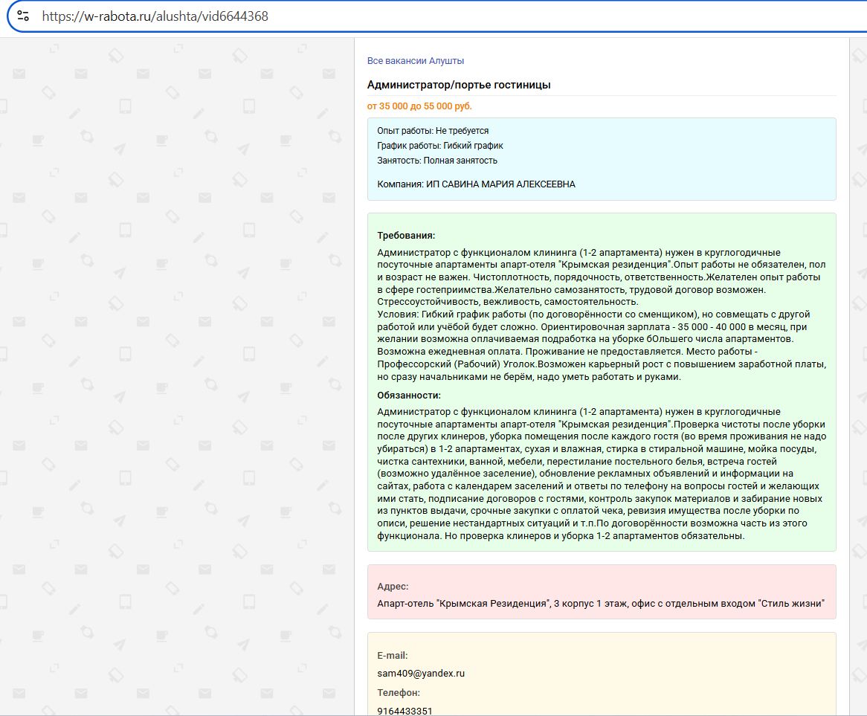The width and height of the screenshot is (867, 716).
Task: Click the heading 'Администратор/портье гостиницы'
Action: [x=458, y=85]
